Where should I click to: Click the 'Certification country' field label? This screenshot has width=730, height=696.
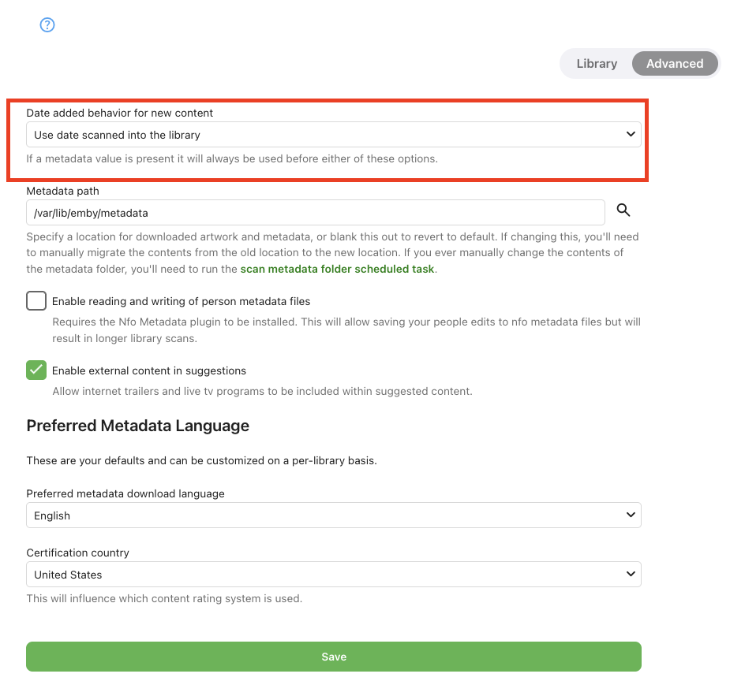click(x=77, y=553)
